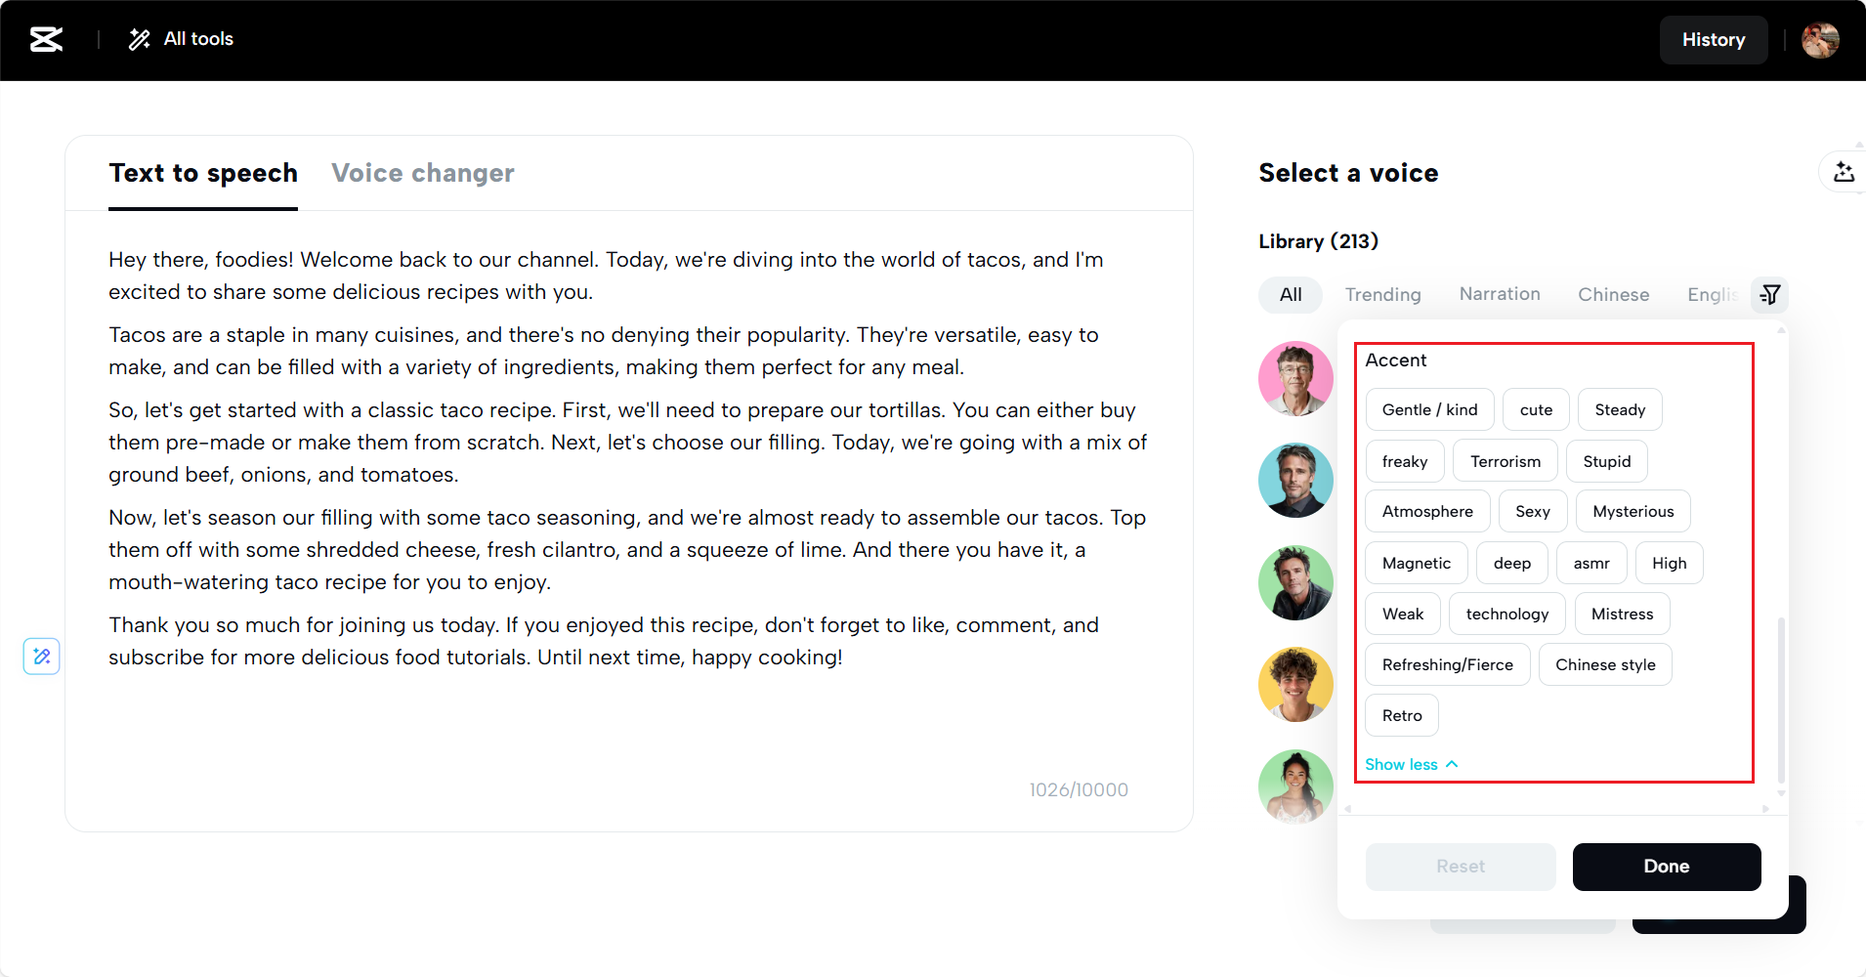
Task: Click the AI writer pencil icon
Action: [42, 656]
